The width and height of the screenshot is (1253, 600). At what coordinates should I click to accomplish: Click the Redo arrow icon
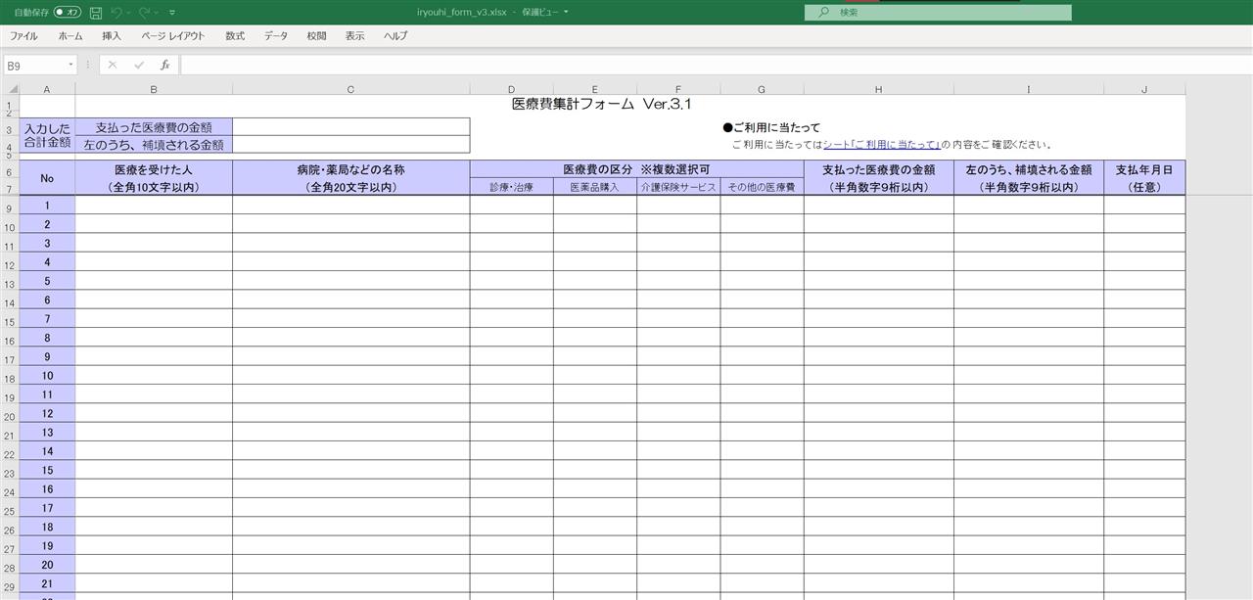145,12
